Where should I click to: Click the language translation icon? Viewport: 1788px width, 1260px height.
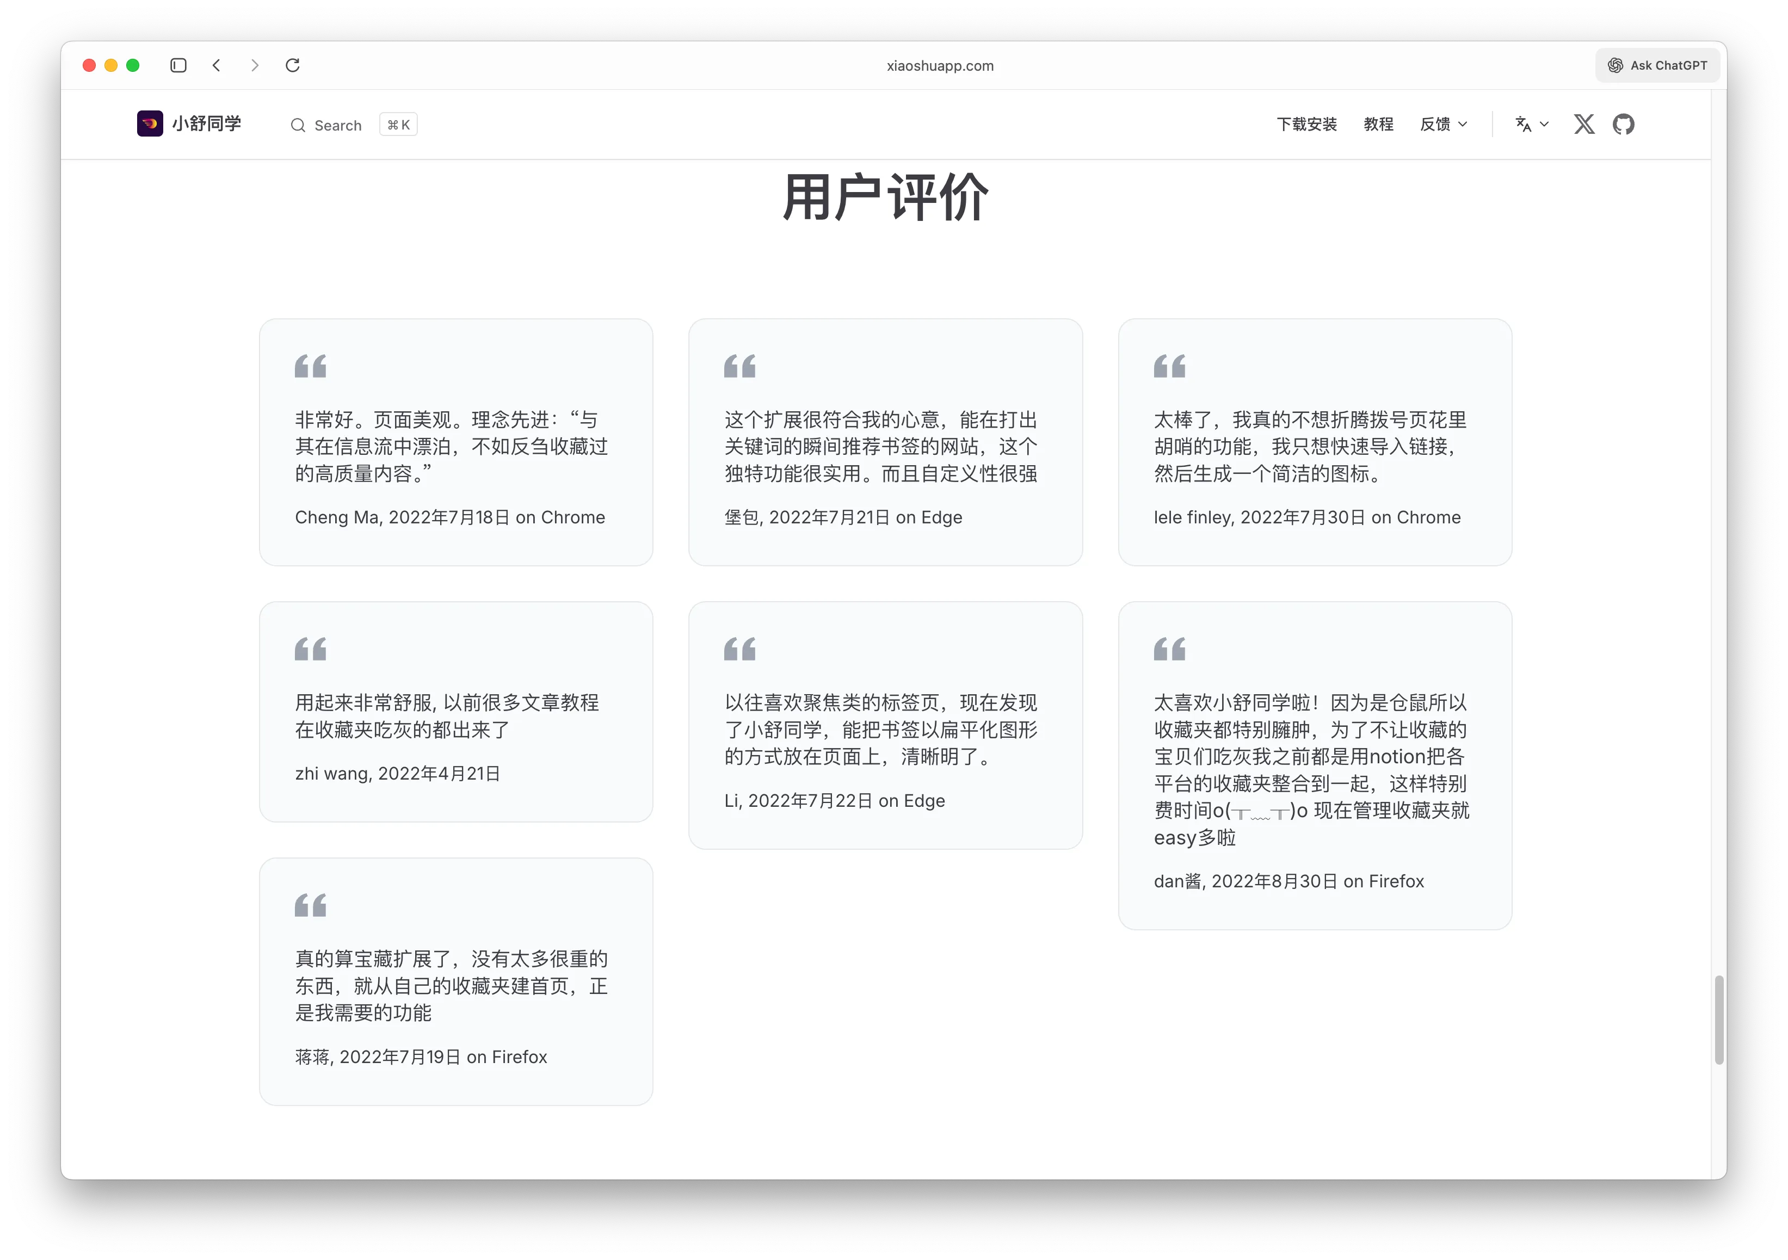coord(1524,124)
